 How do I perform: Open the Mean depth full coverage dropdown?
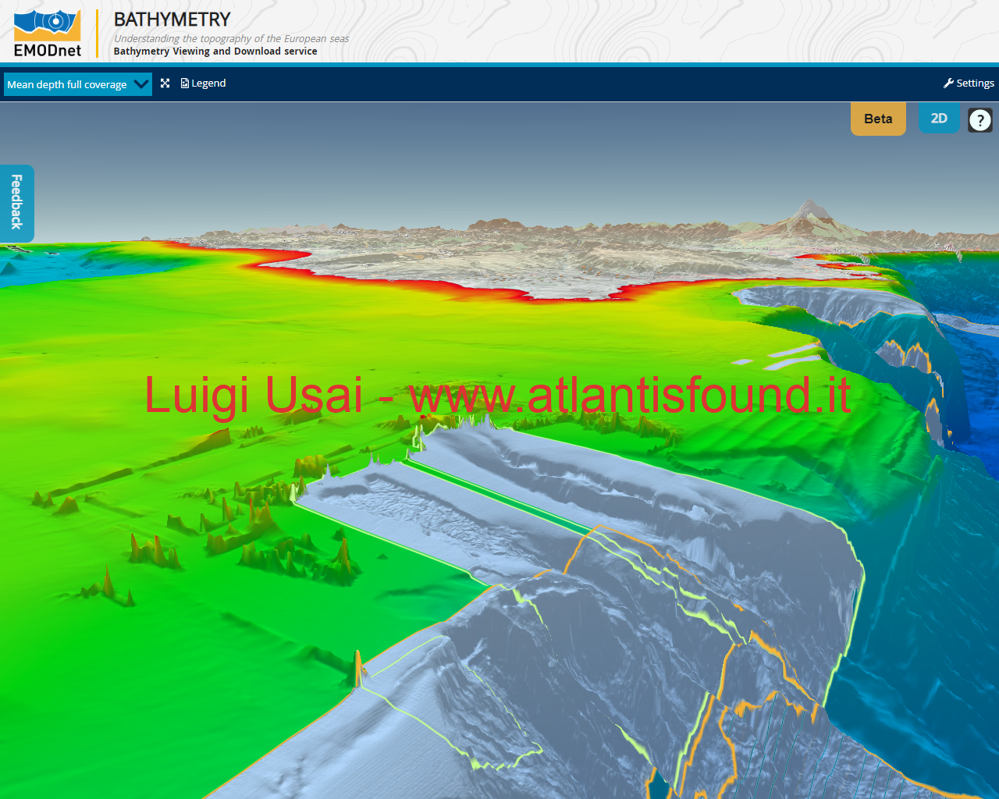tap(78, 84)
